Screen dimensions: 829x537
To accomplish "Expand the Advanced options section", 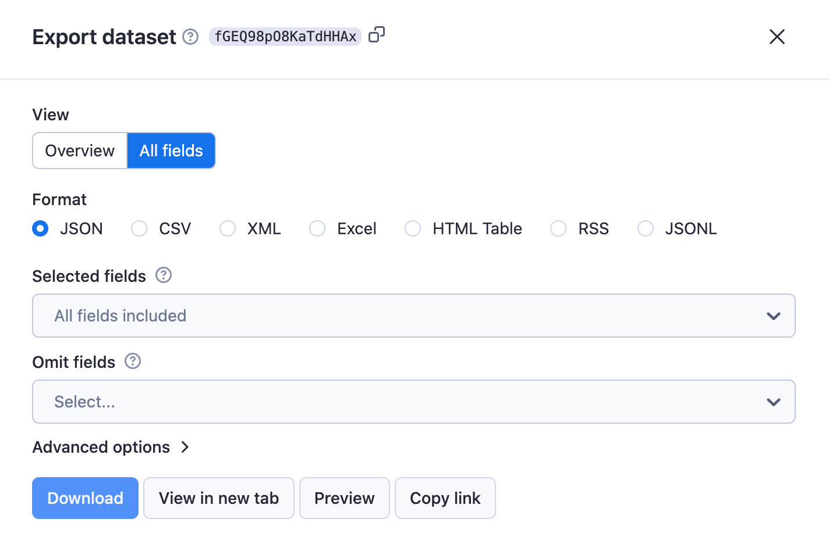I will pyautogui.click(x=111, y=447).
